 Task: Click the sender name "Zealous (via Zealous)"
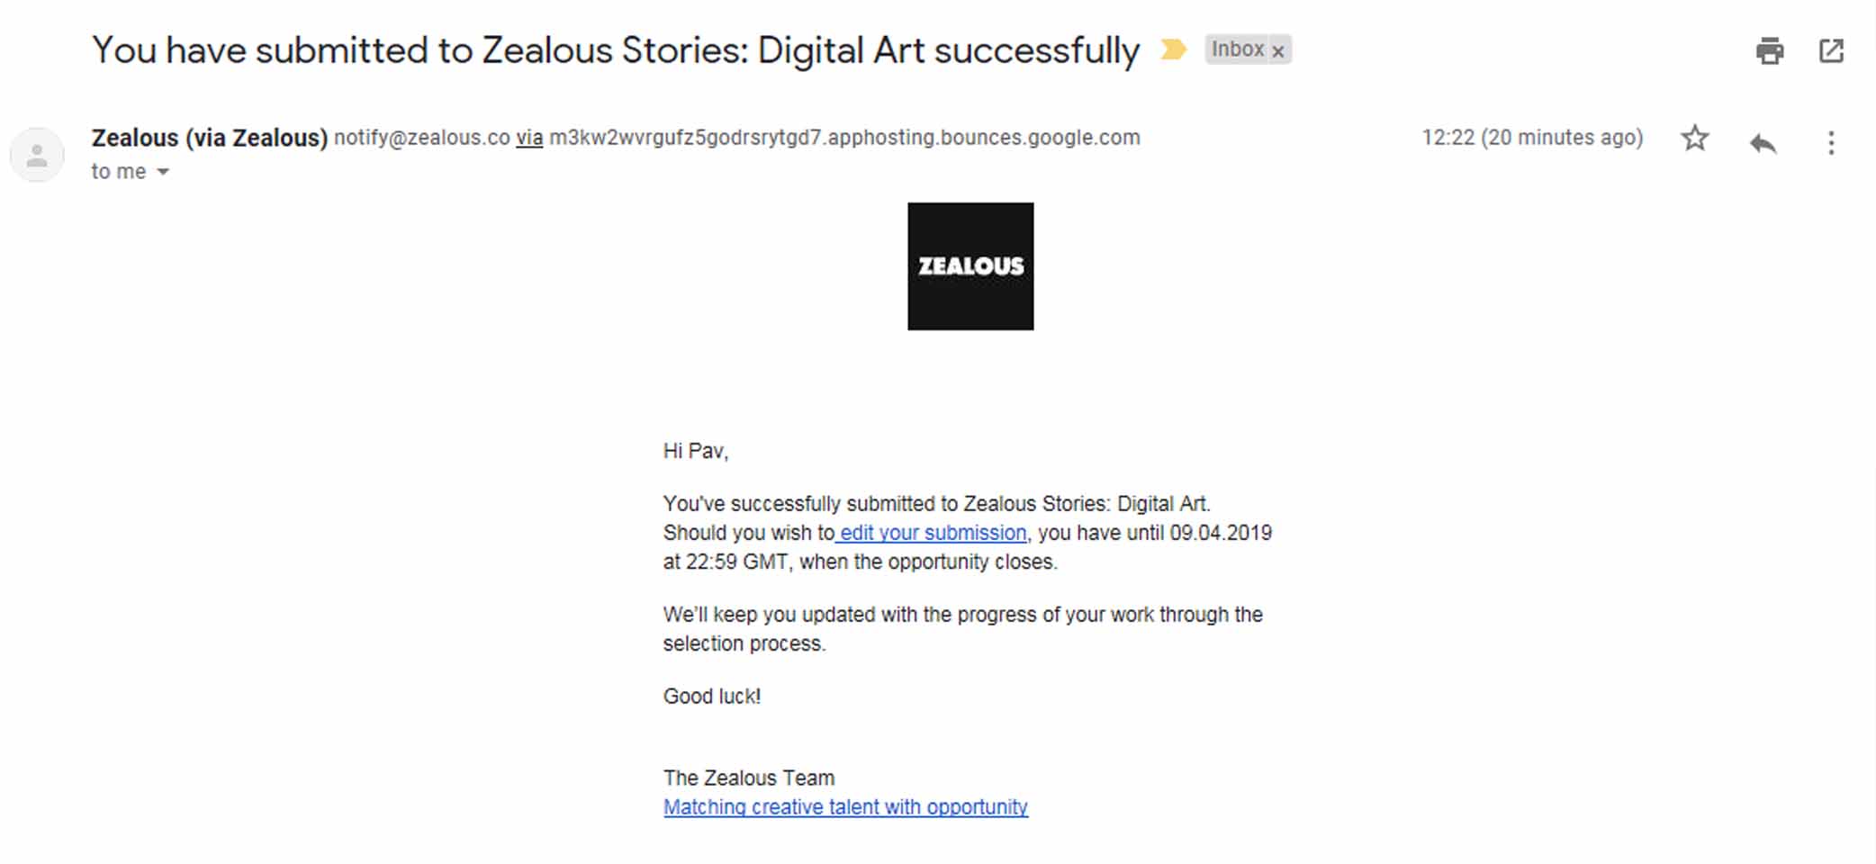point(209,138)
